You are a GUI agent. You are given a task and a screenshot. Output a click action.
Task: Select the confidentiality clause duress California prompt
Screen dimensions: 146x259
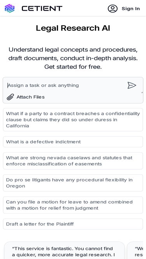click(73, 120)
